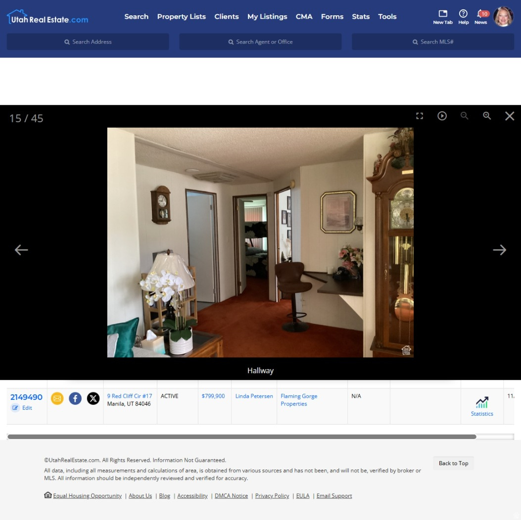Viewport: 521px width, 520px height.
Task: Start the photo slideshow playback
Action: pyautogui.click(x=442, y=116)
